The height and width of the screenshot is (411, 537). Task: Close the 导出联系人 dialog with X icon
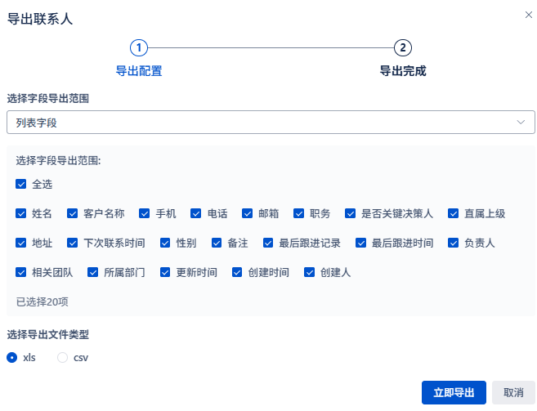(529, 15)
